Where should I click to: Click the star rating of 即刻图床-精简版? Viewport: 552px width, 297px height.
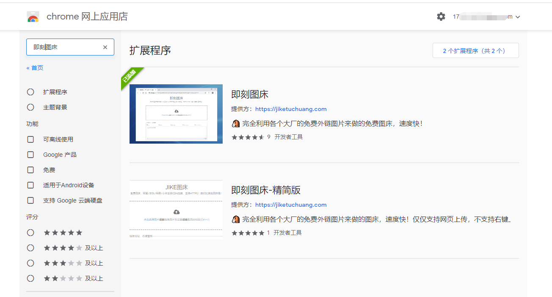click(248, 233)
